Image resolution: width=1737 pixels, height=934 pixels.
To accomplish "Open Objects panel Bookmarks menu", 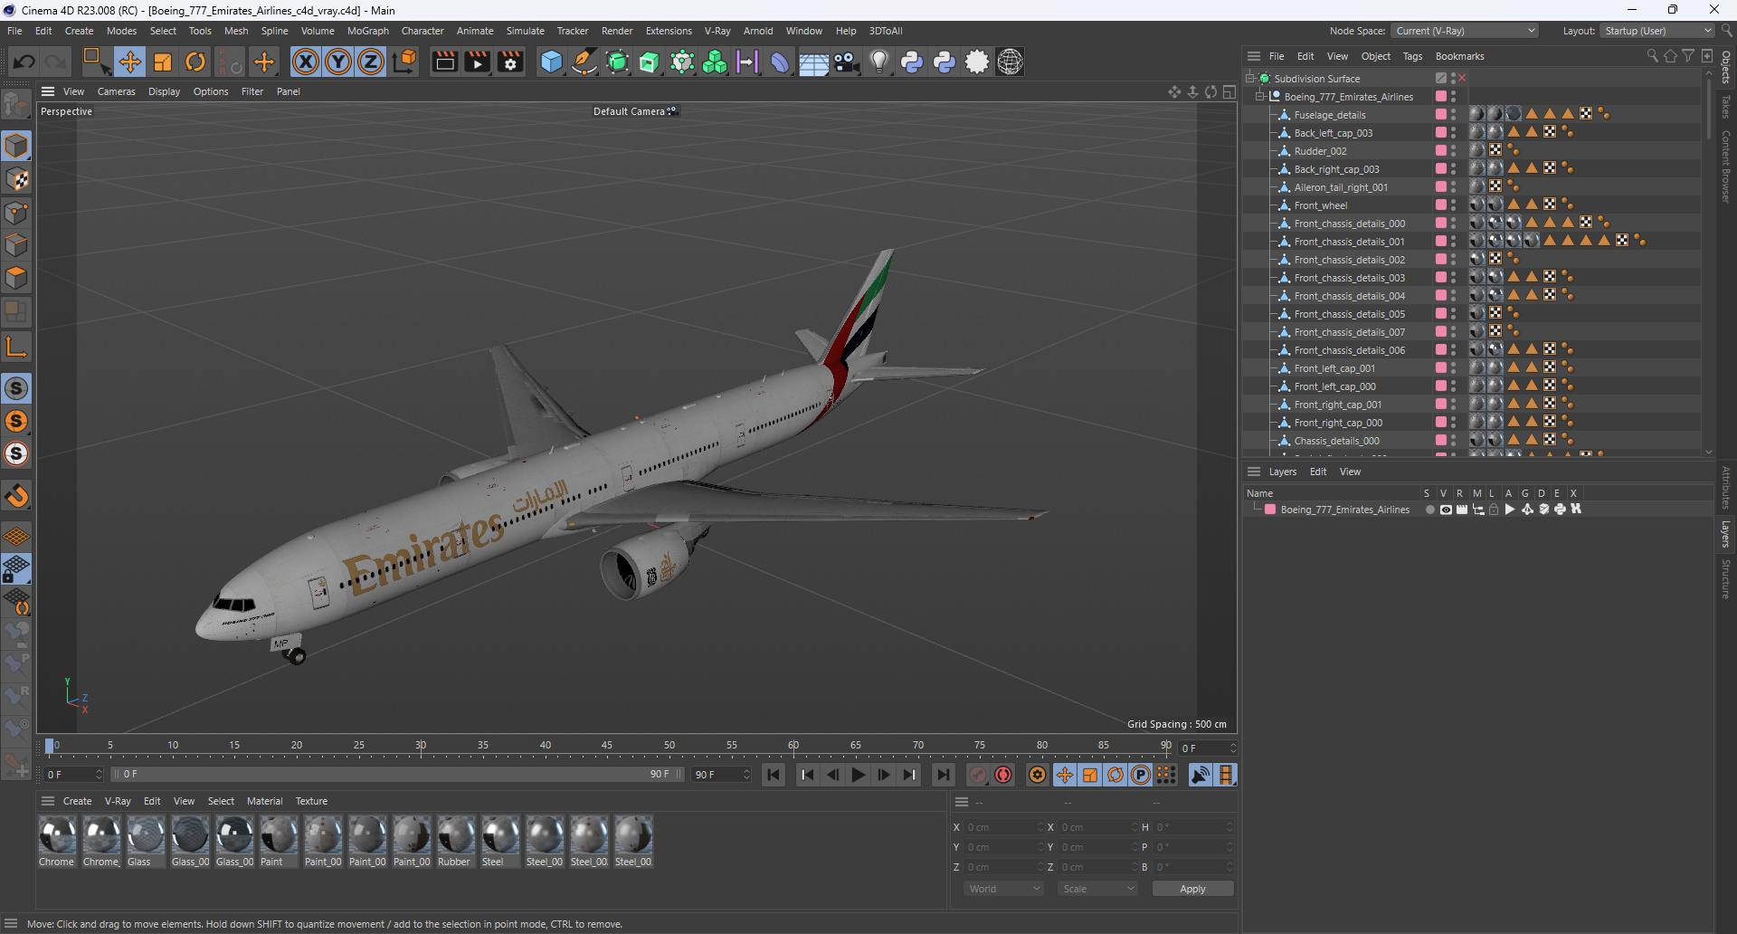I will click(x=1459, y=56).
